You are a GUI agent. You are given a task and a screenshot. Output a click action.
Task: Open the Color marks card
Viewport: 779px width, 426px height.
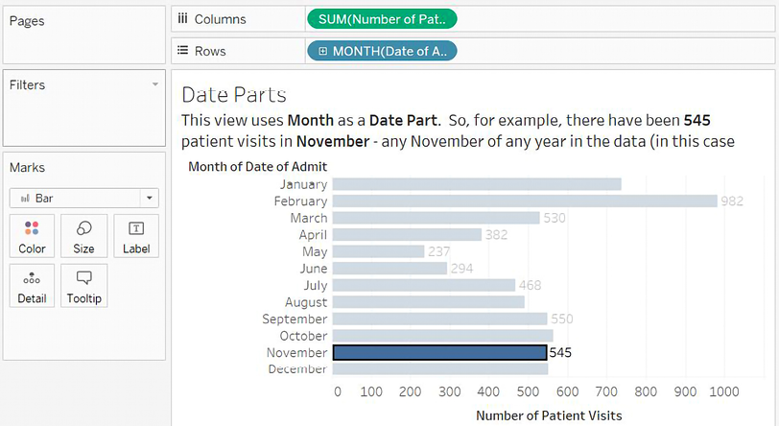pos(33,236)
